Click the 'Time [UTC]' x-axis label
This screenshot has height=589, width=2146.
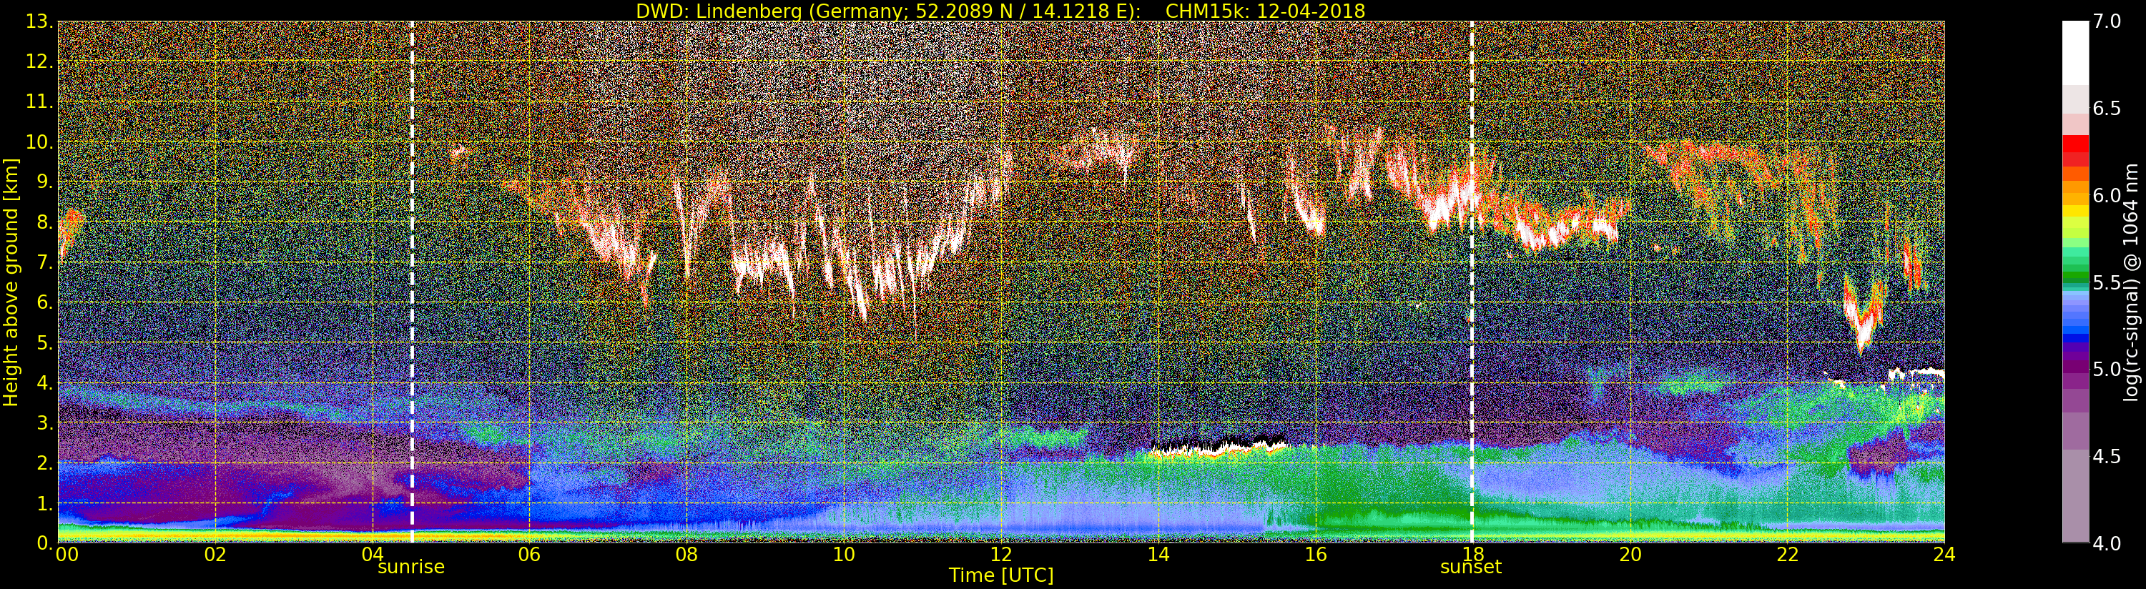1001,575
